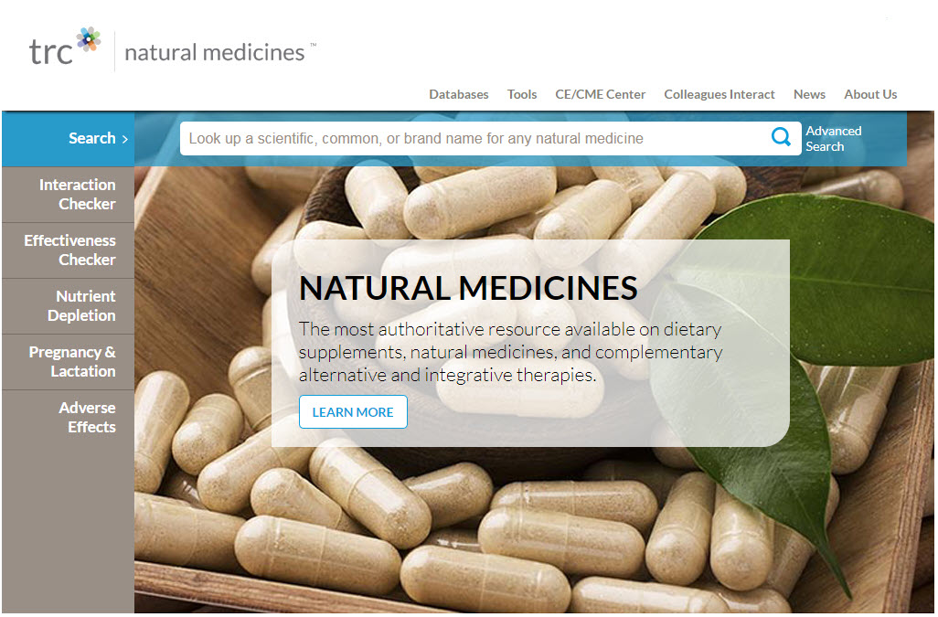938x617 pixels.
Task: Open the Effectiveness Checker tool
Action: pyautogui.click(x=69, y=250)
